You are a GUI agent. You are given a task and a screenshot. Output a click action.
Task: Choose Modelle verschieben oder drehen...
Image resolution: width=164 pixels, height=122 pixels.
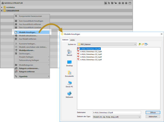point(32,47)
